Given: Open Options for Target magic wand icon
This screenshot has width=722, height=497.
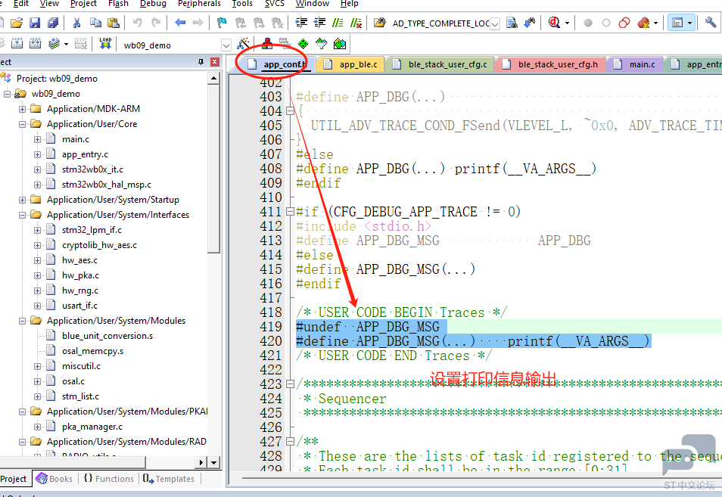Looking at the screenshot, I should click(x=243, y=44).
